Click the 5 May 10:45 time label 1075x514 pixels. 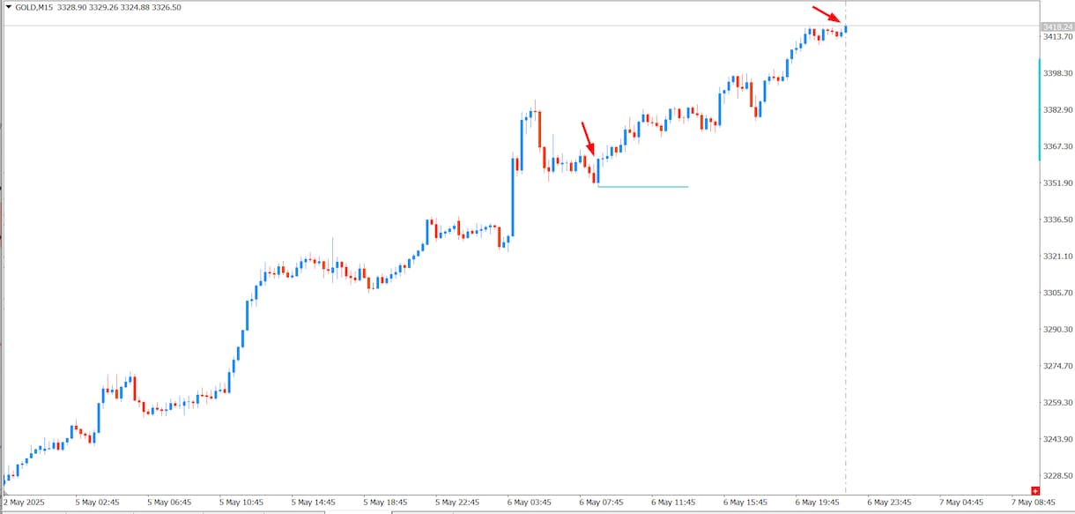[241, 503]
